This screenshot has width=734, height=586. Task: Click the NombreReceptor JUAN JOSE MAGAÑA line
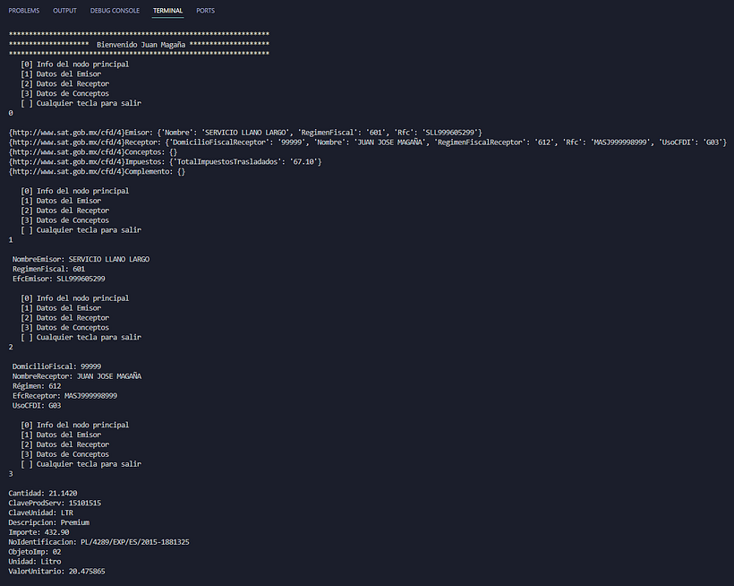pos(77,376)
